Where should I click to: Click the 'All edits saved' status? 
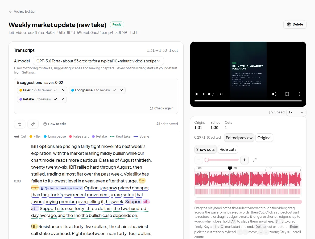click(x=167, y=124)
